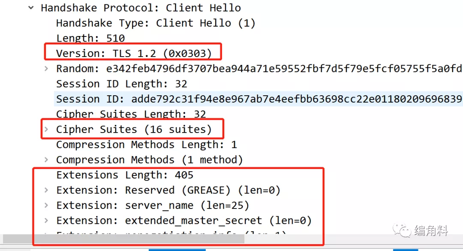Expand the Cipher Suites (16 suites) arrow
This screenshot has width=463, height=251.
[46, 129]
